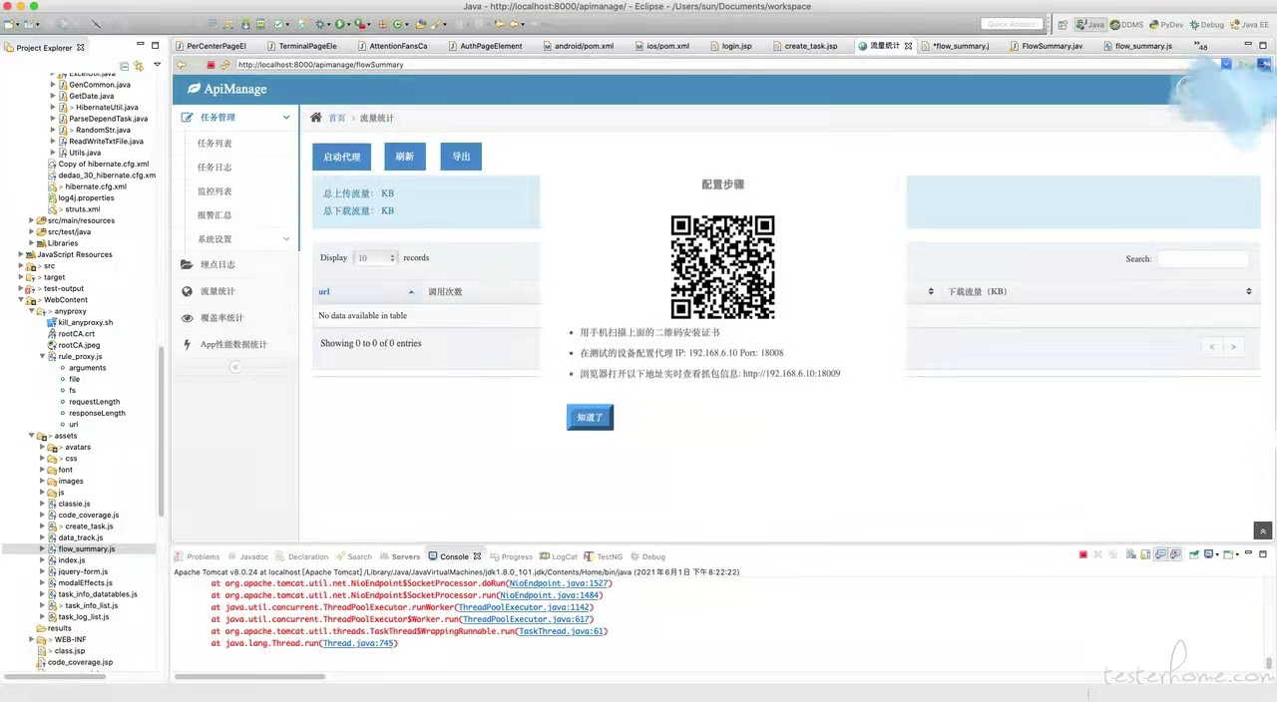Click the 导出 button
The width and height of the screenshot is (1277, 702).
[x=461, y=157]
